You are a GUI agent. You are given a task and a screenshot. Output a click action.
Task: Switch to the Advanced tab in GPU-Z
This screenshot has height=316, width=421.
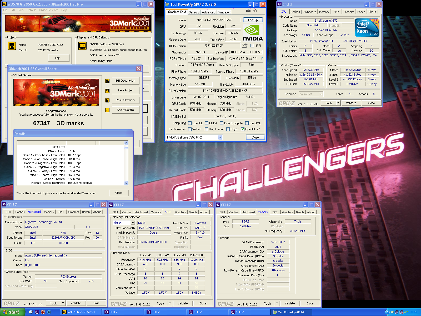pyautogui.click(x=209, y=12)
